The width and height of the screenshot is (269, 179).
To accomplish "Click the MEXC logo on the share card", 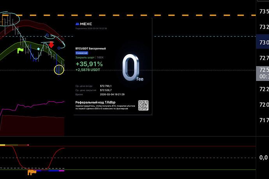I will coord(83,24).
